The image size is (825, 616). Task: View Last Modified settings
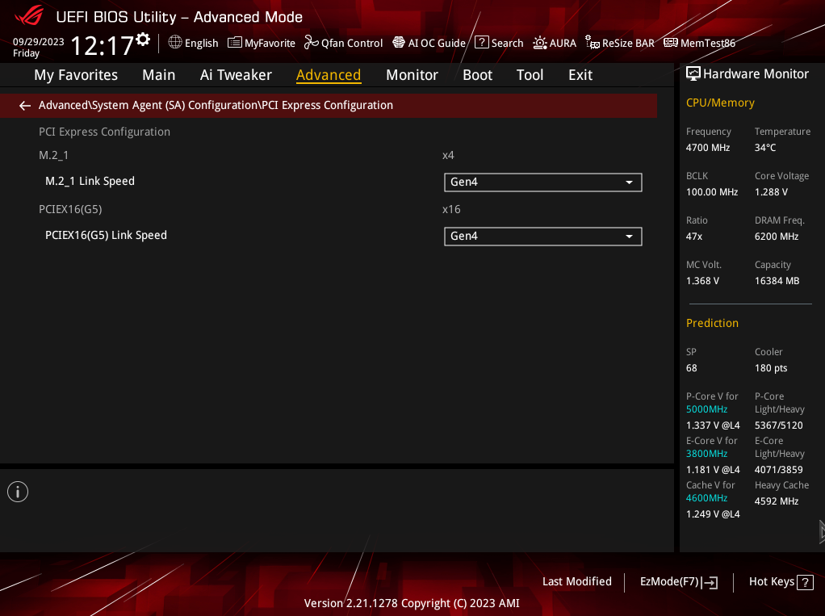(x=576, y=581)
